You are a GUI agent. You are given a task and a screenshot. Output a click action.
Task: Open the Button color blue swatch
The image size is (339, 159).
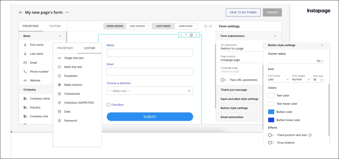coord(271,112)
